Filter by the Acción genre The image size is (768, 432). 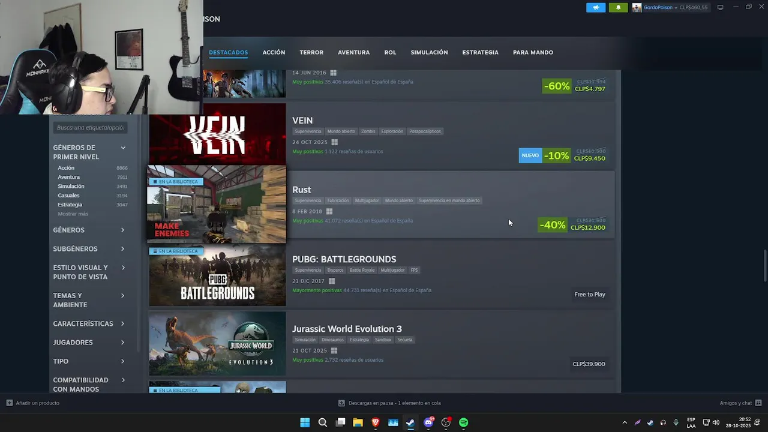coord(66,168)
